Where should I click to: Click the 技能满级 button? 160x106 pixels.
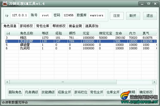coord(48,92)
